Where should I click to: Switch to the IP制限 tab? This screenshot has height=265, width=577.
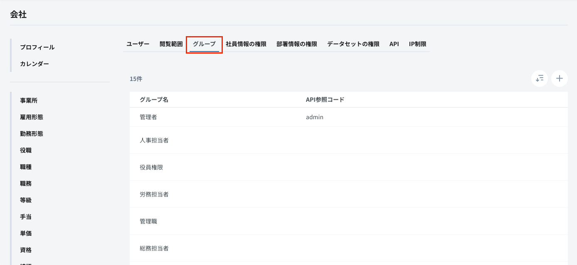pyautogui.click(x=417, y=44)
